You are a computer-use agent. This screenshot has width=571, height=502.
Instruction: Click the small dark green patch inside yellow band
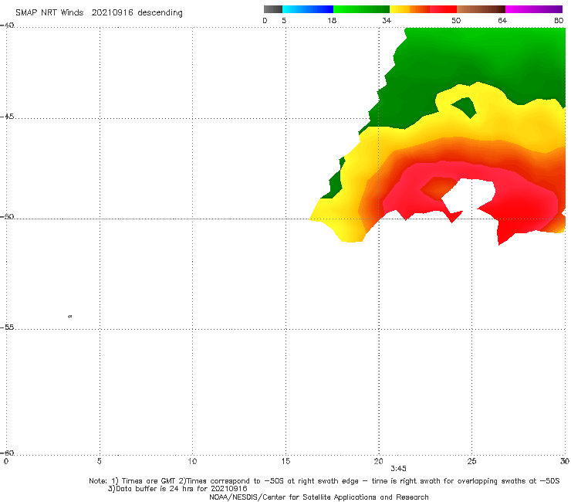tap(465, 107)
